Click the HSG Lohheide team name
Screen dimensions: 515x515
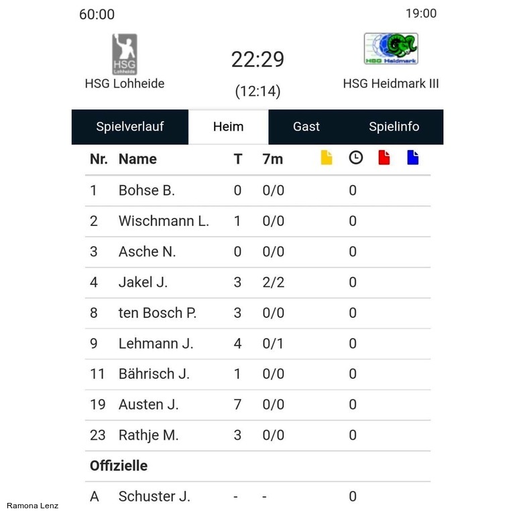tap(125, 84)
